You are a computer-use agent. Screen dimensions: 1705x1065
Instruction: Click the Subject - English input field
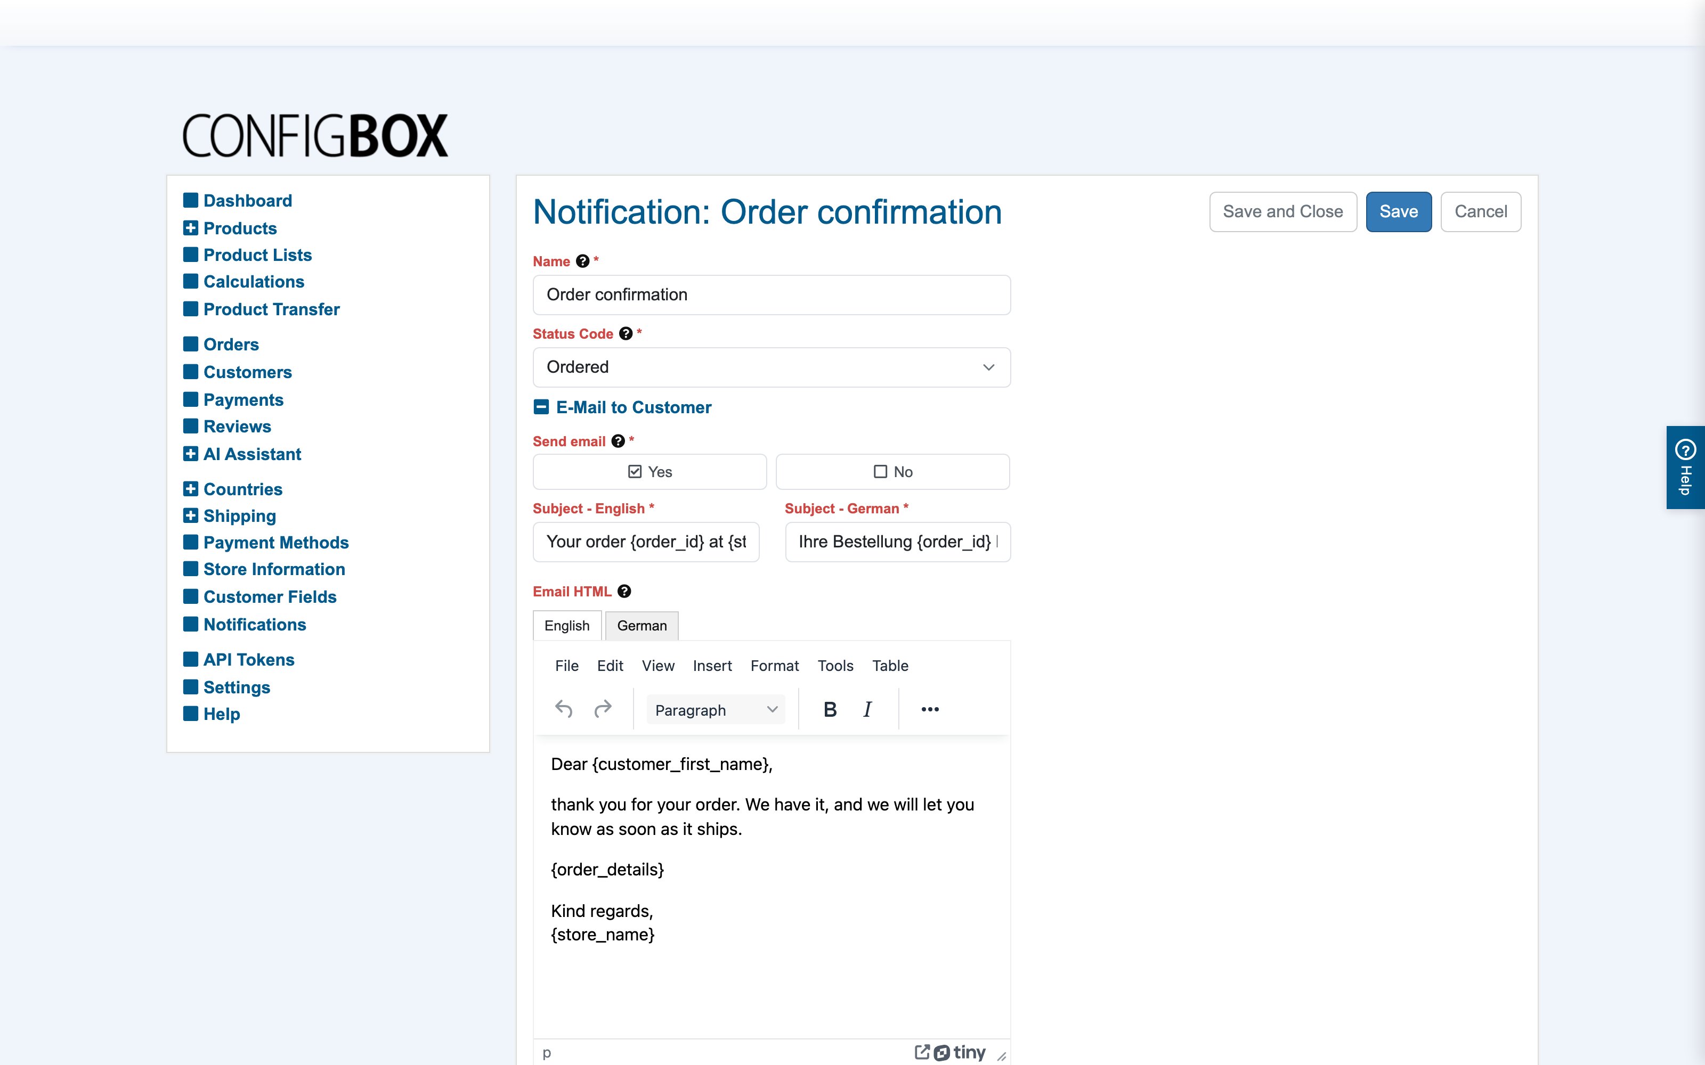646,542
